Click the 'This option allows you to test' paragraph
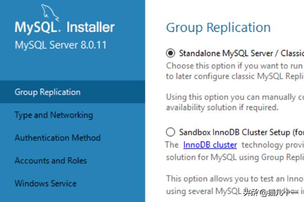Viewport: 304px width, 202px height. coord(235,185)
